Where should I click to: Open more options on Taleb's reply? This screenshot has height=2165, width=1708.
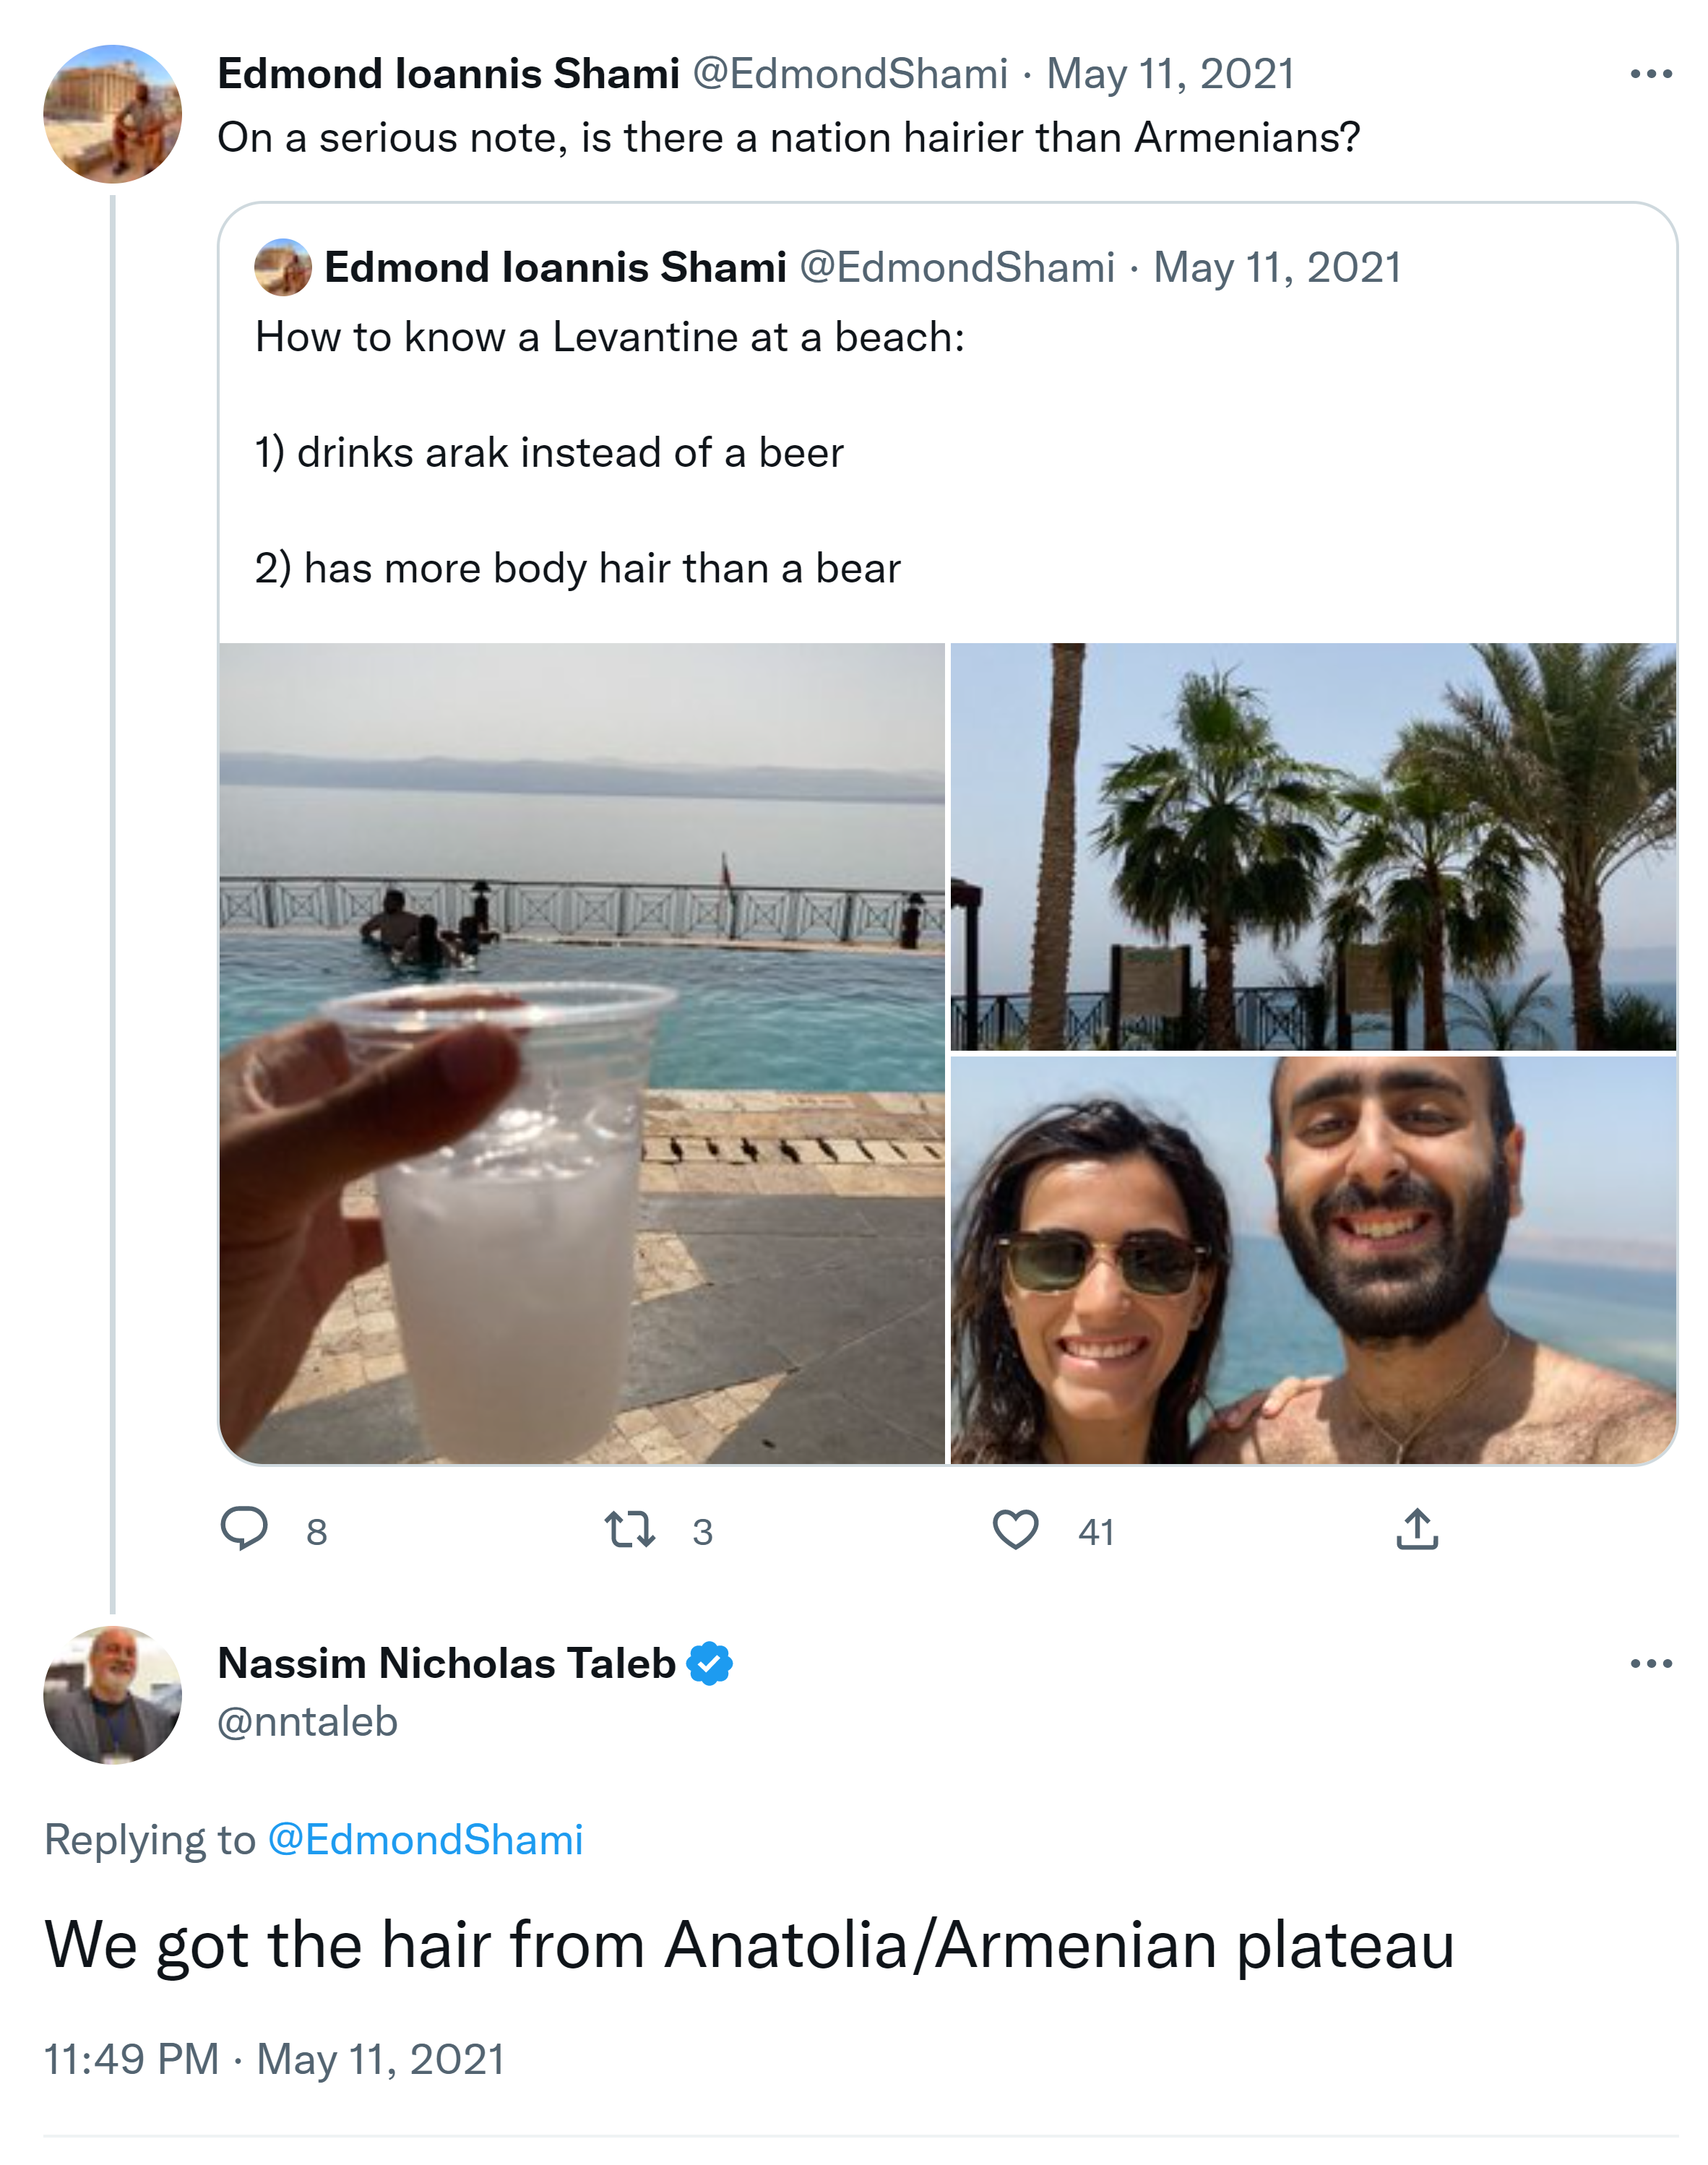(x=1650, y=1664)
